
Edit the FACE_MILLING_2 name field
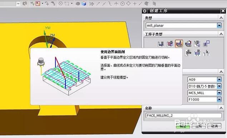(183, 115)
